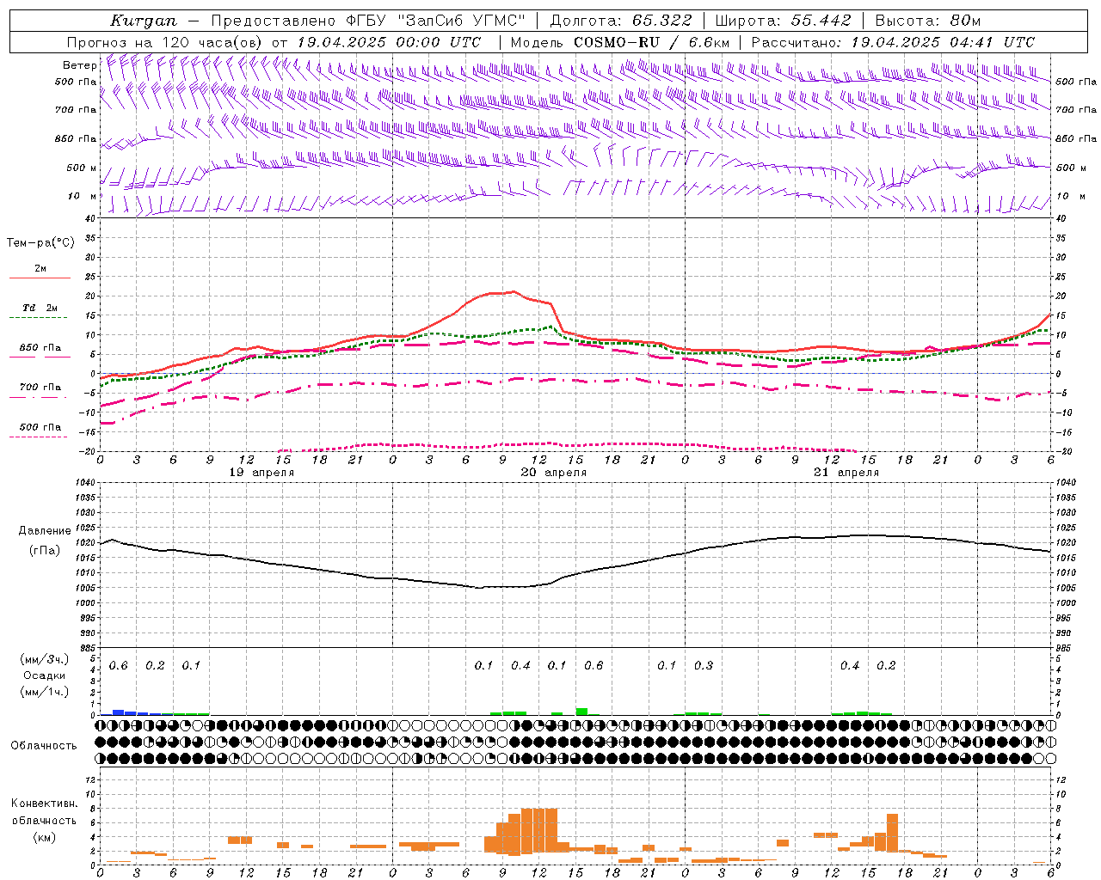Click the 'Прогноз на 120 часа(ов)' forecast text

click(165, 42)
